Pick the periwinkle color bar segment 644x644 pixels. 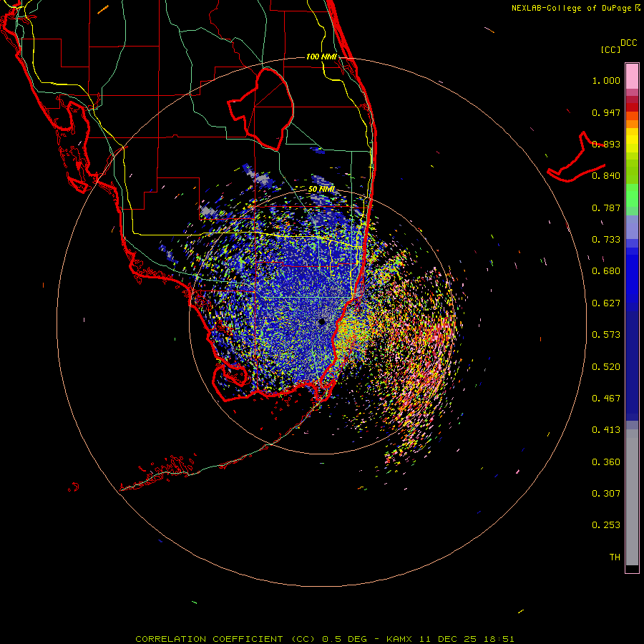pos(632,227)
